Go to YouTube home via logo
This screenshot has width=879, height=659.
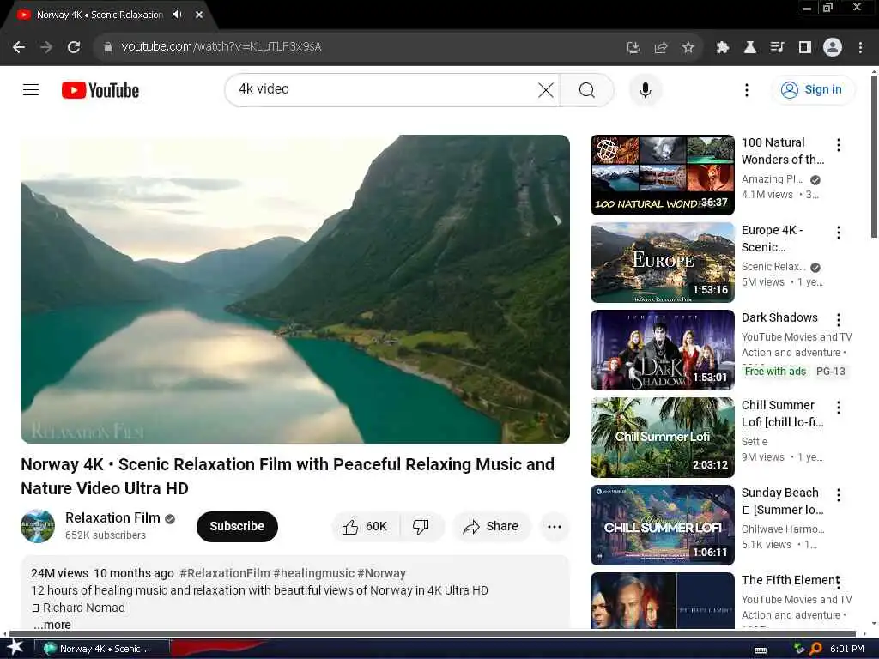tap(100, 90)
